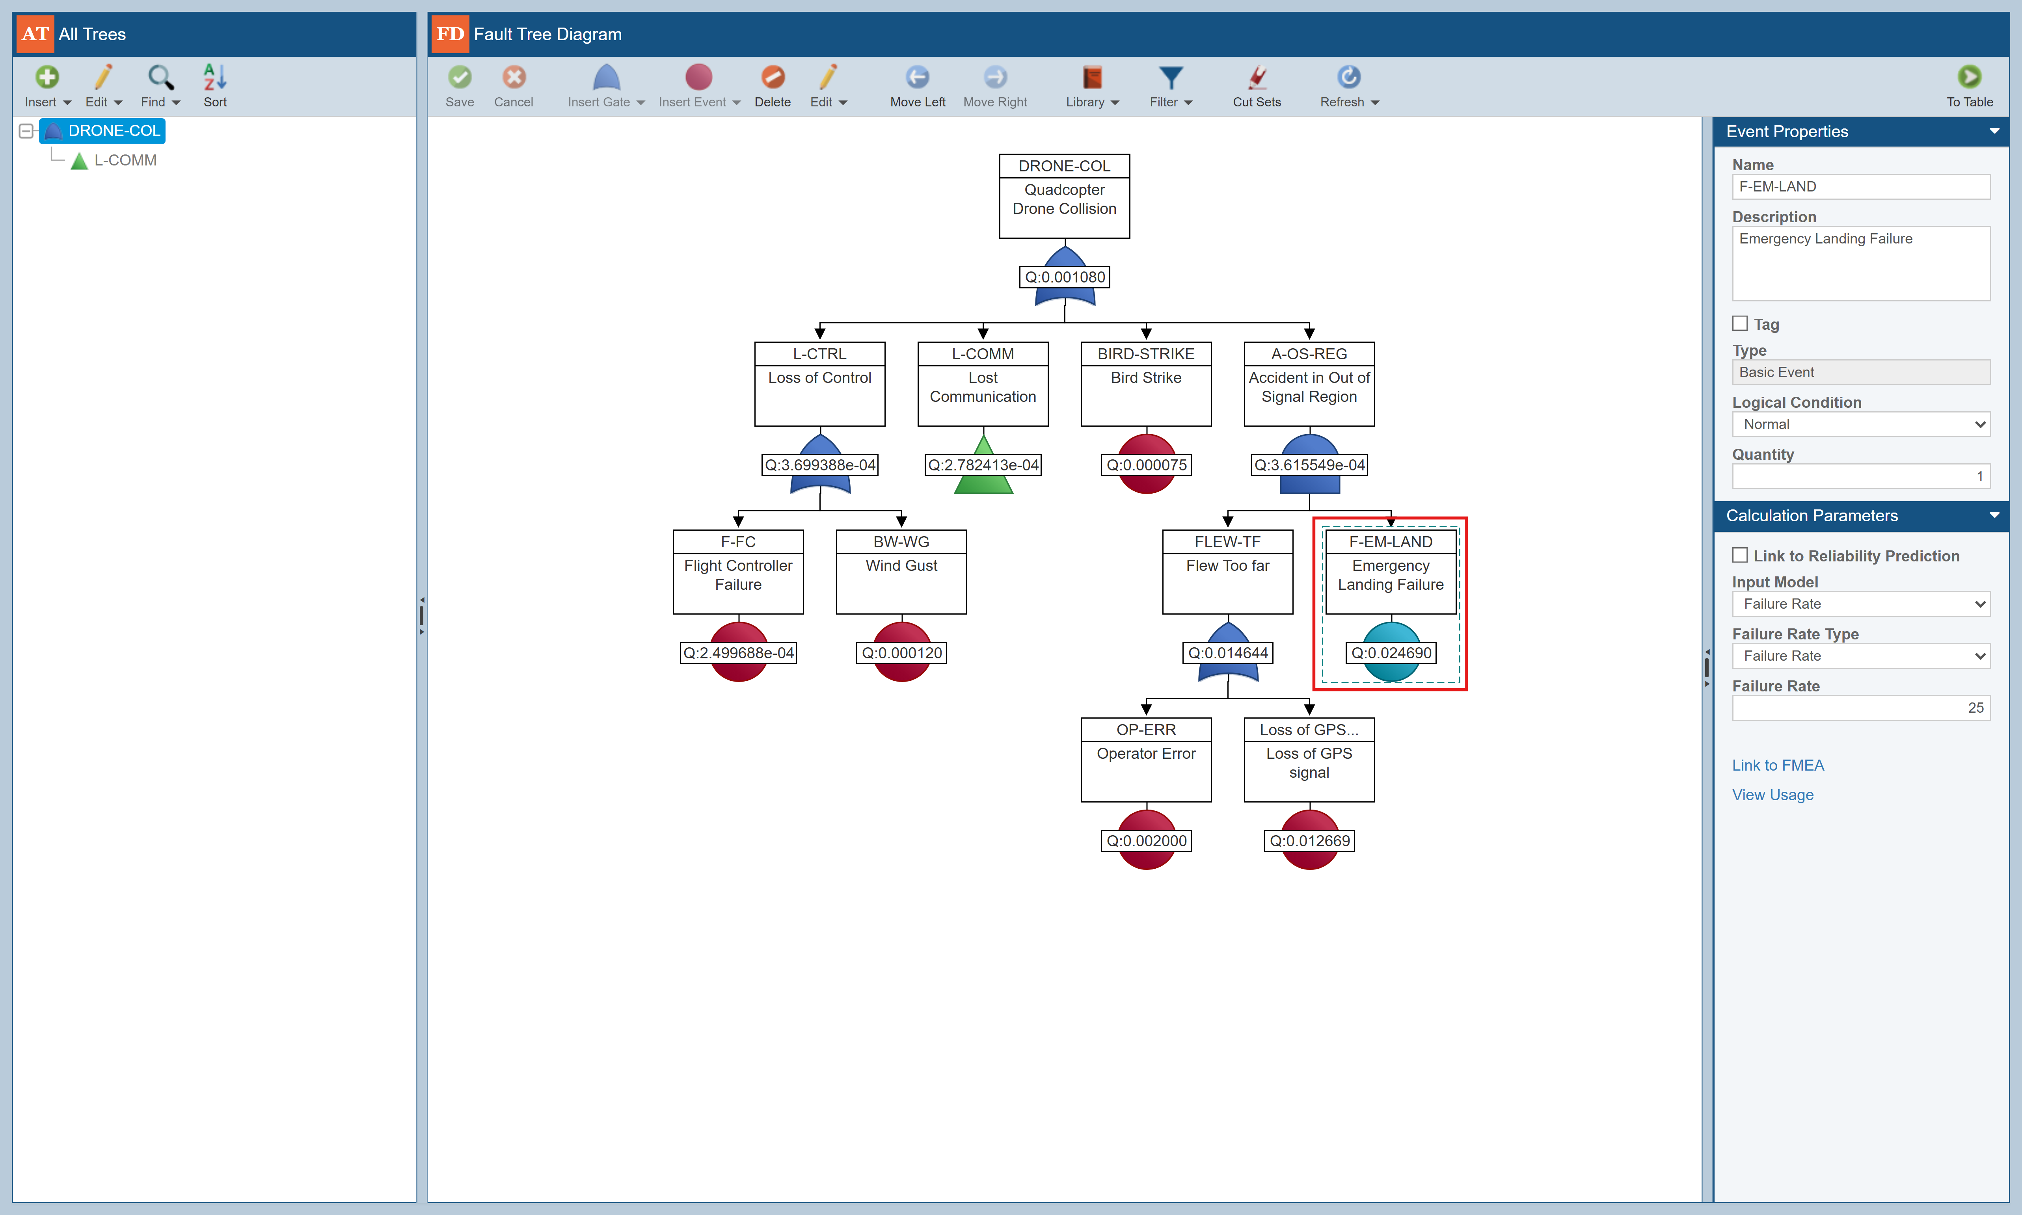Click the Sort icon in All Trees
This screenshot has width=2022, height=1215.
(214, 78)
